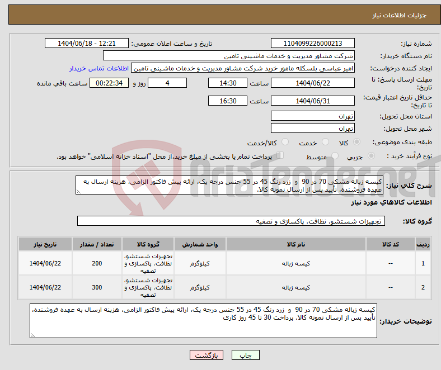The width and height of the screenshot is (441, 370).
Task: Choose the کالا/خدمت radio option
Action: point(285,143)
